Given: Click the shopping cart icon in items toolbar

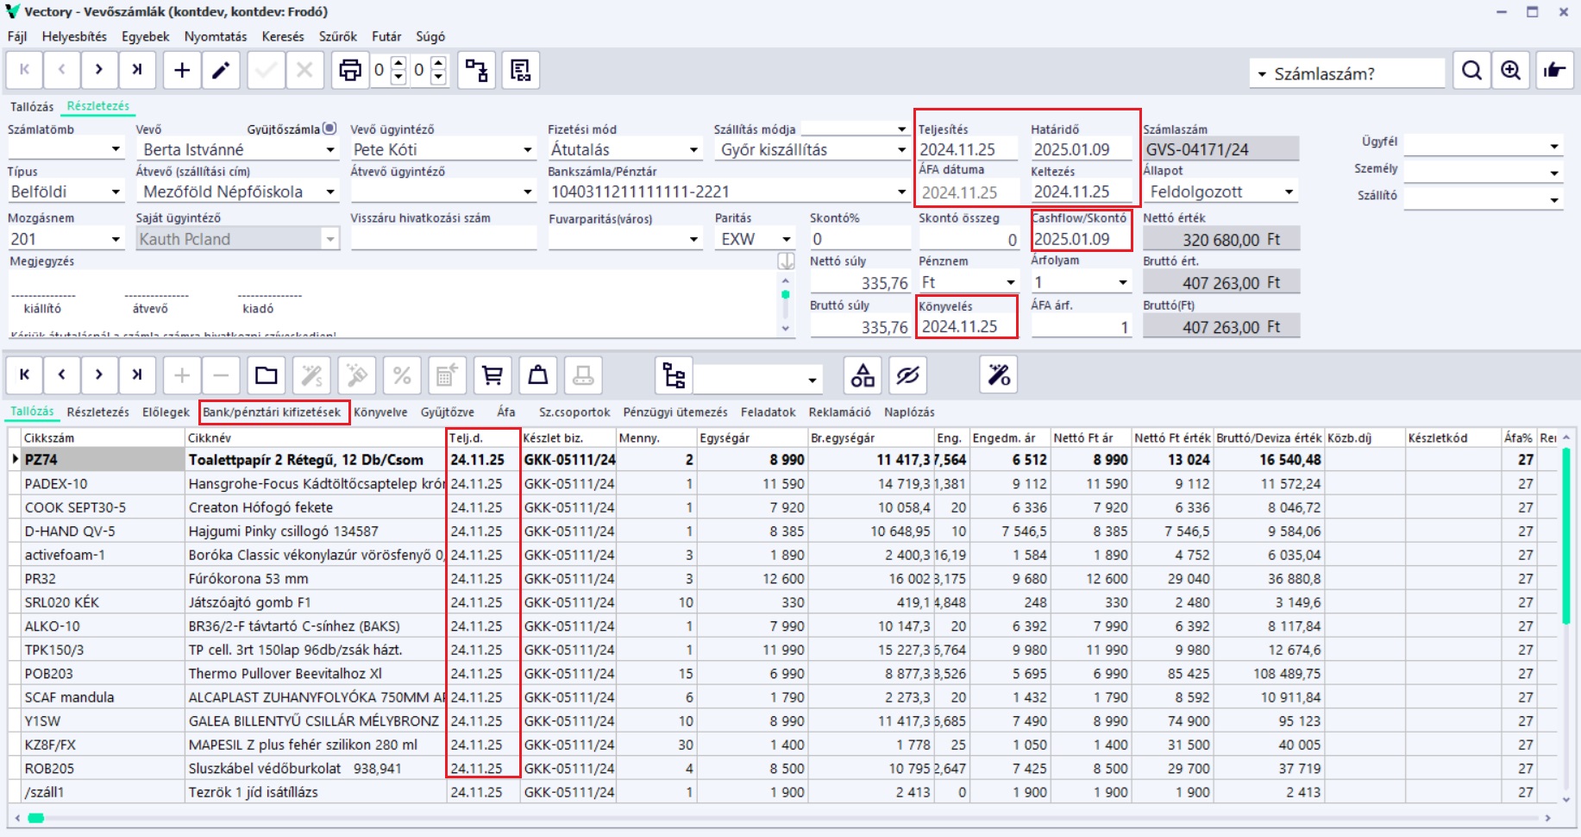Looking at the screenshot, I should (492, 375).
